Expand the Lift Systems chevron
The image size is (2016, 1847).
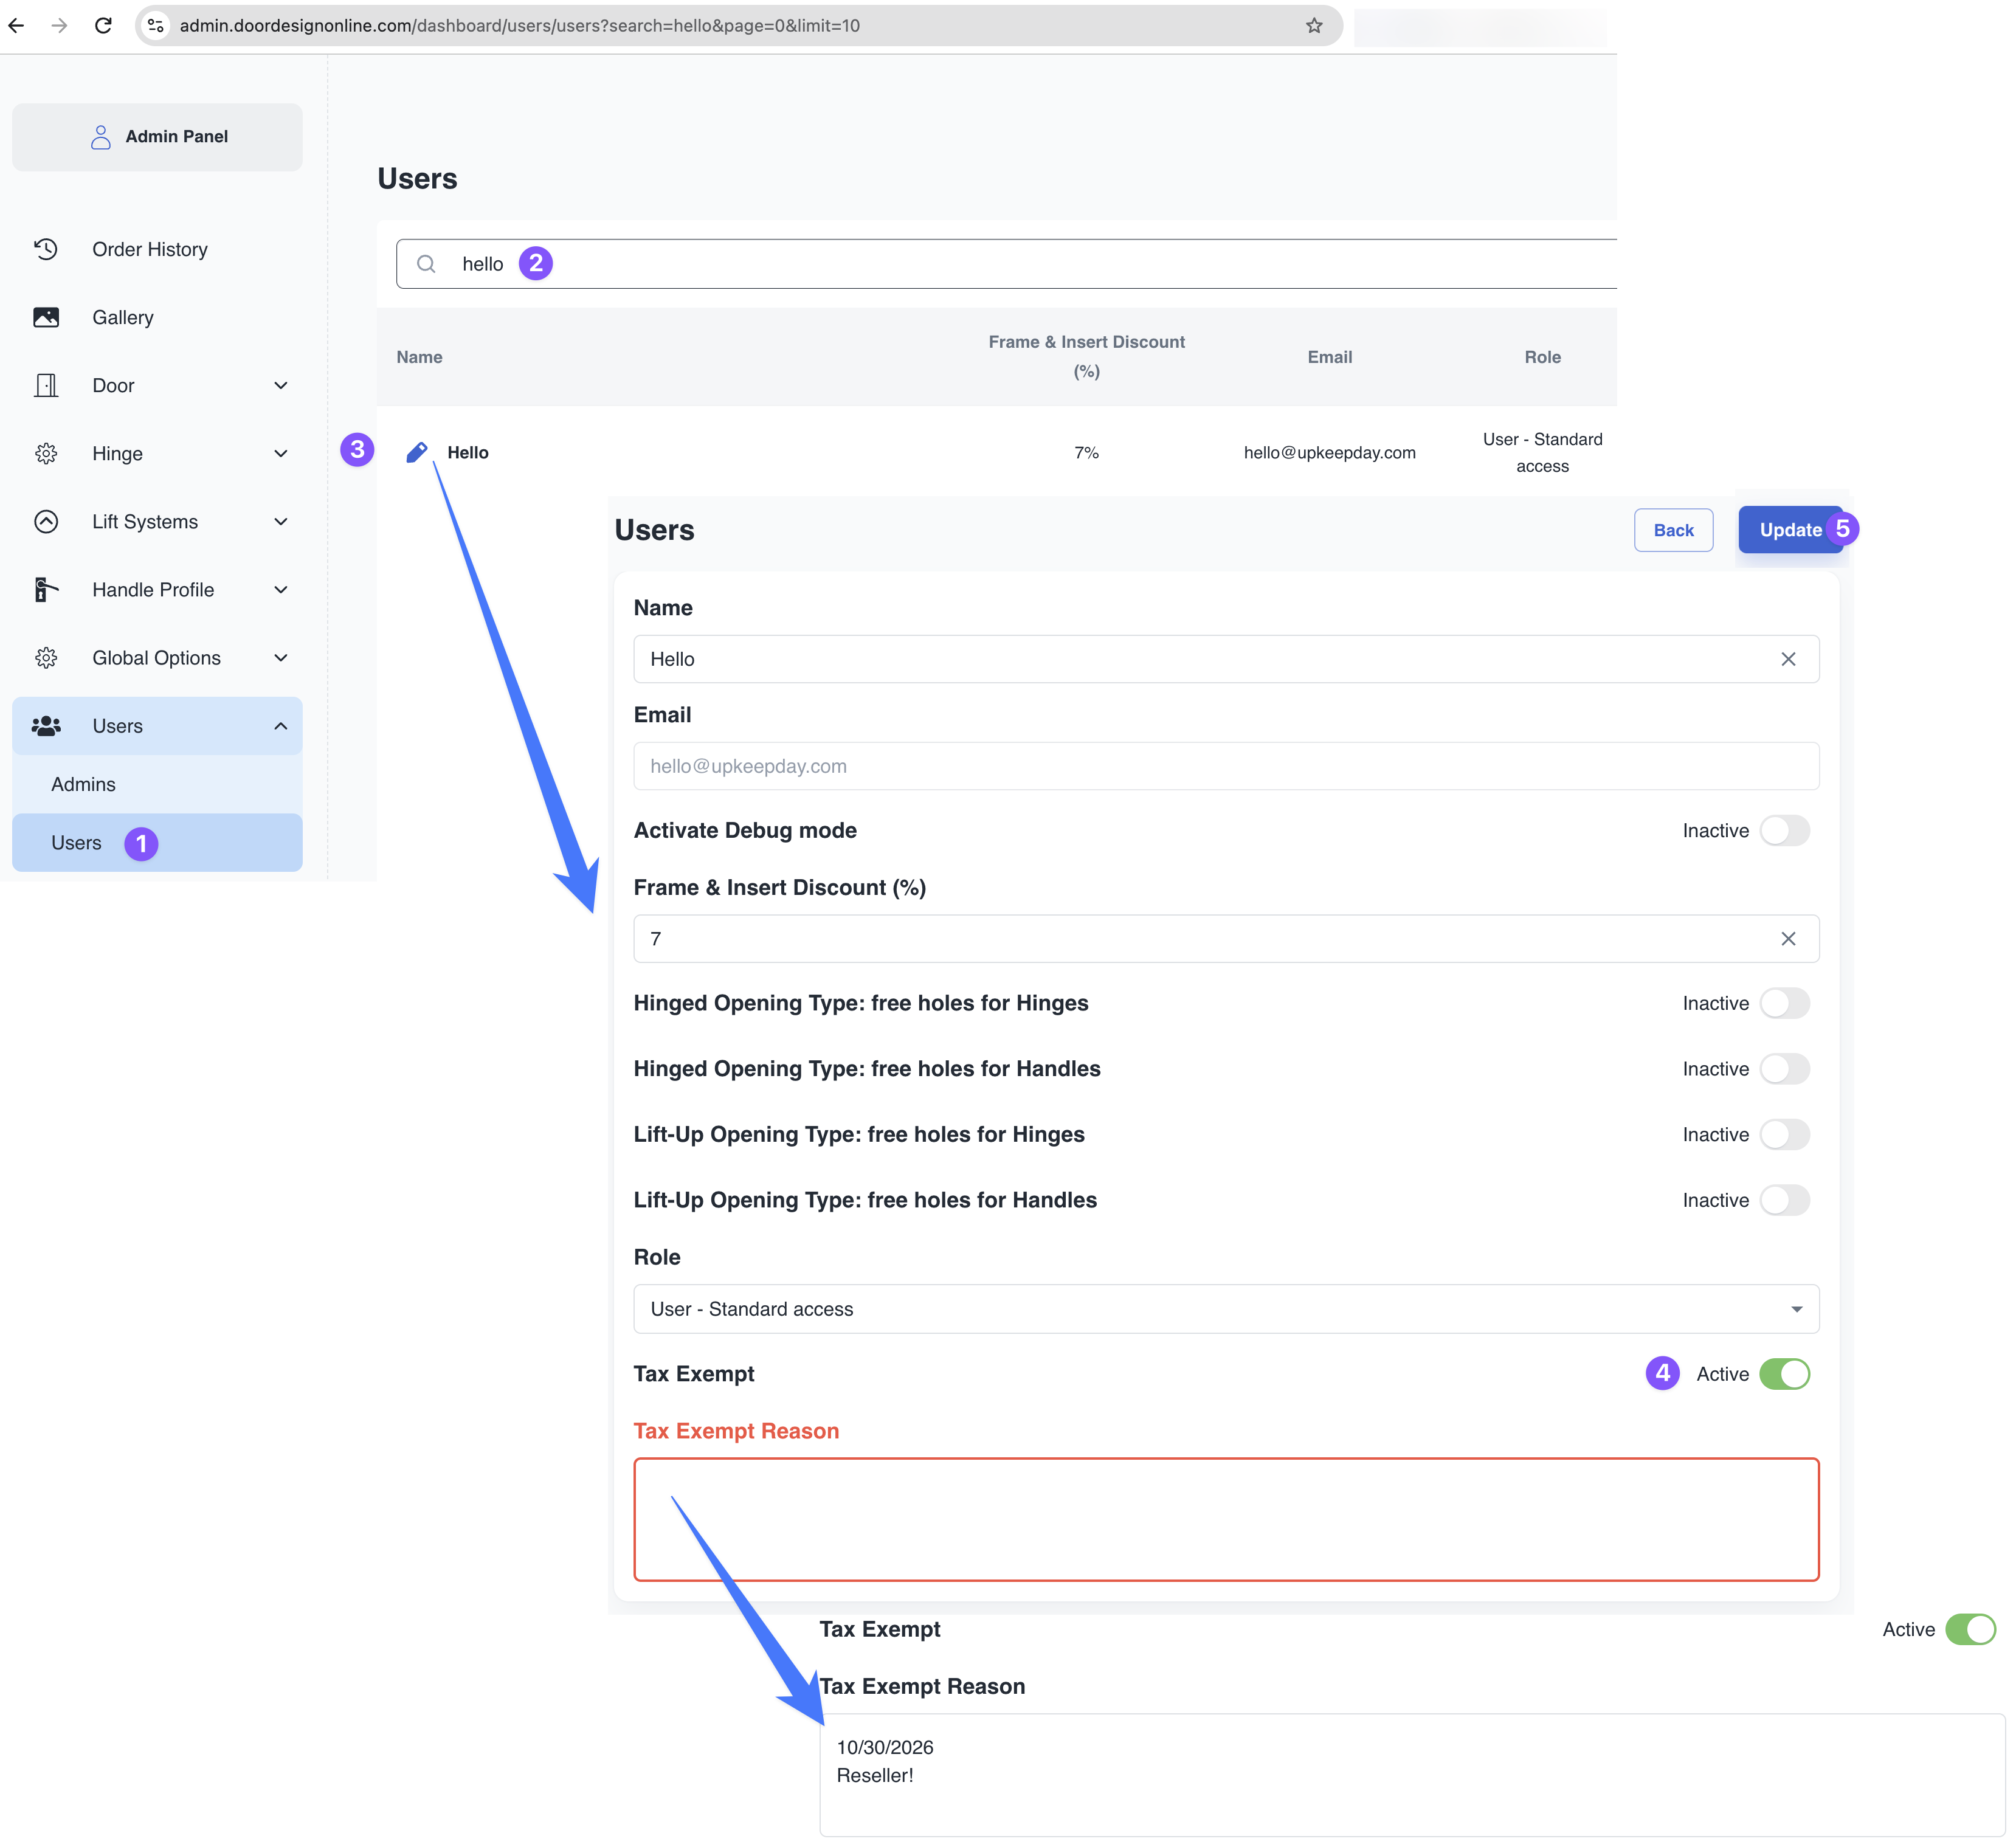pos(281,521)
